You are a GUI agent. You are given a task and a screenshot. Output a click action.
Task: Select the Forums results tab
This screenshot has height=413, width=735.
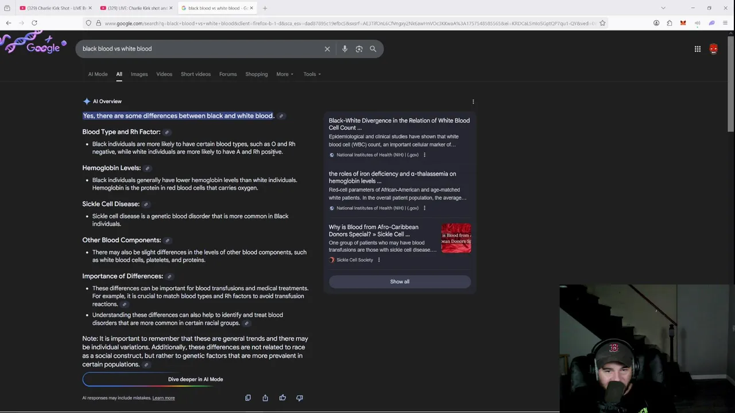coord(228,74)
